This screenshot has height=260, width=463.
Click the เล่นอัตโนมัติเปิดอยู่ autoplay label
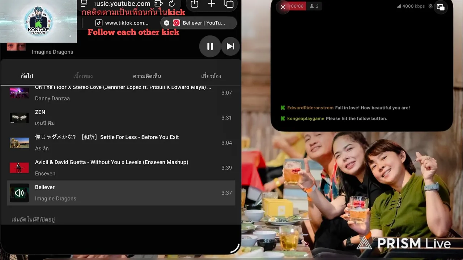[x=33, y=220]
